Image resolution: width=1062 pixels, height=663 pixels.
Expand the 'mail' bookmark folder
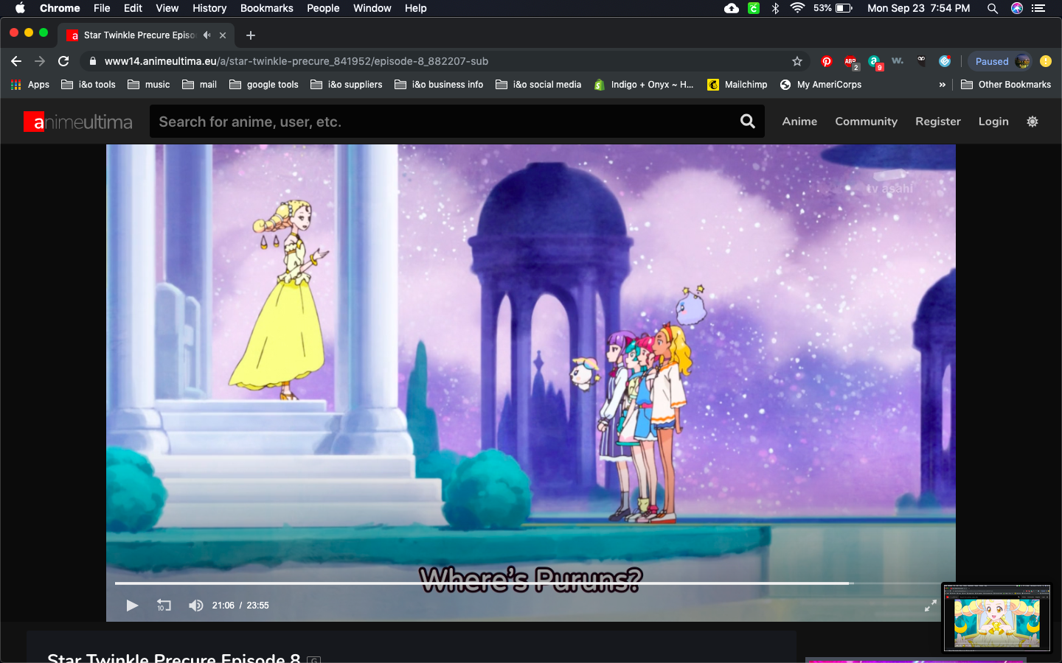200,85
